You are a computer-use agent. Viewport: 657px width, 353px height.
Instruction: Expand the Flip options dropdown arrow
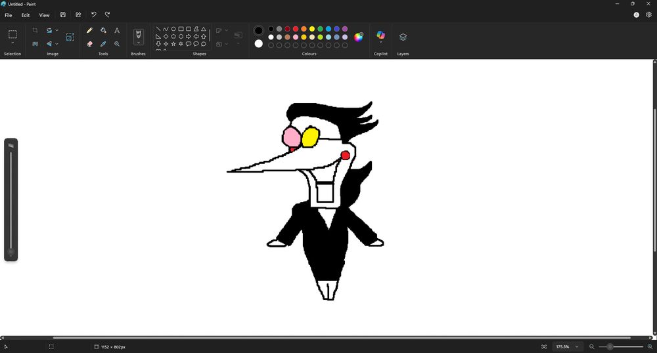57,43
